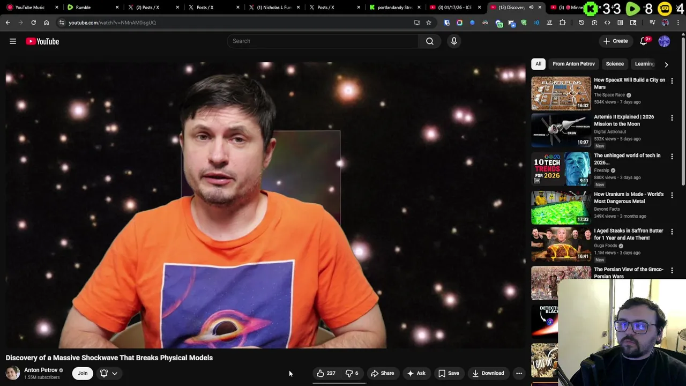Image resolution: width=686 pixels, height=386 pixels.
Task: Close the Rumble browser tab
Action: [x=117, y=8]
